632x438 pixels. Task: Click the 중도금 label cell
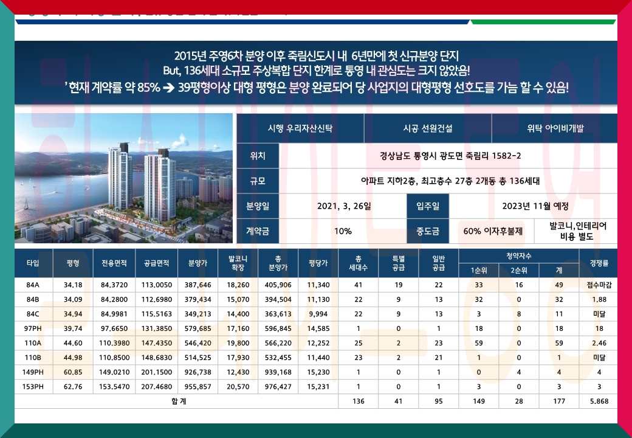[428, 231]
